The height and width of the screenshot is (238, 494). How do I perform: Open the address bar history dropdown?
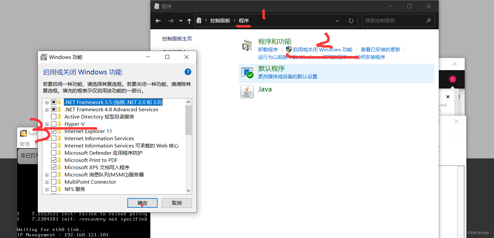click(x=337, y=21)
